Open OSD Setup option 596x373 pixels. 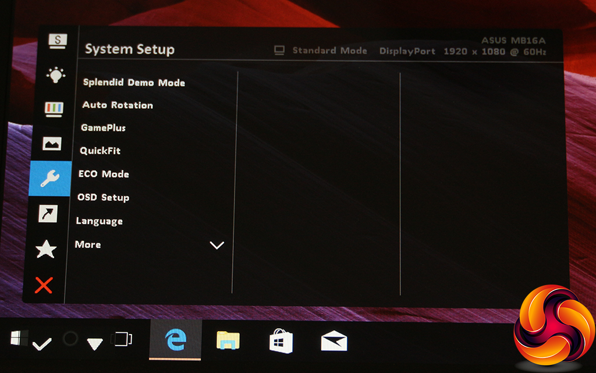103,197
